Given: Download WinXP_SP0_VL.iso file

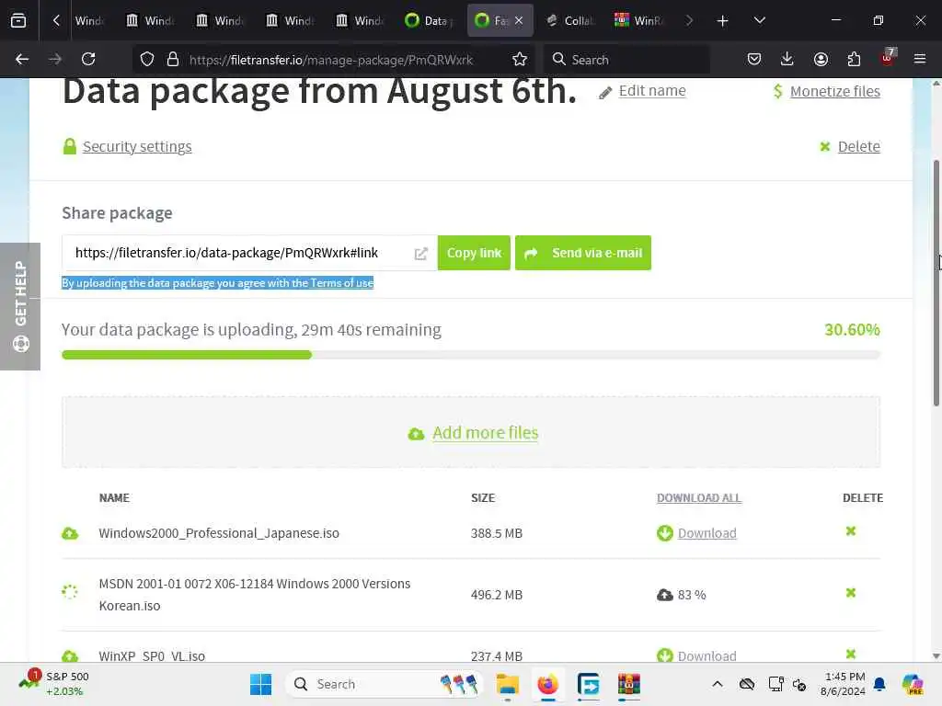Looking at the screenshot, I should point(706,655).
